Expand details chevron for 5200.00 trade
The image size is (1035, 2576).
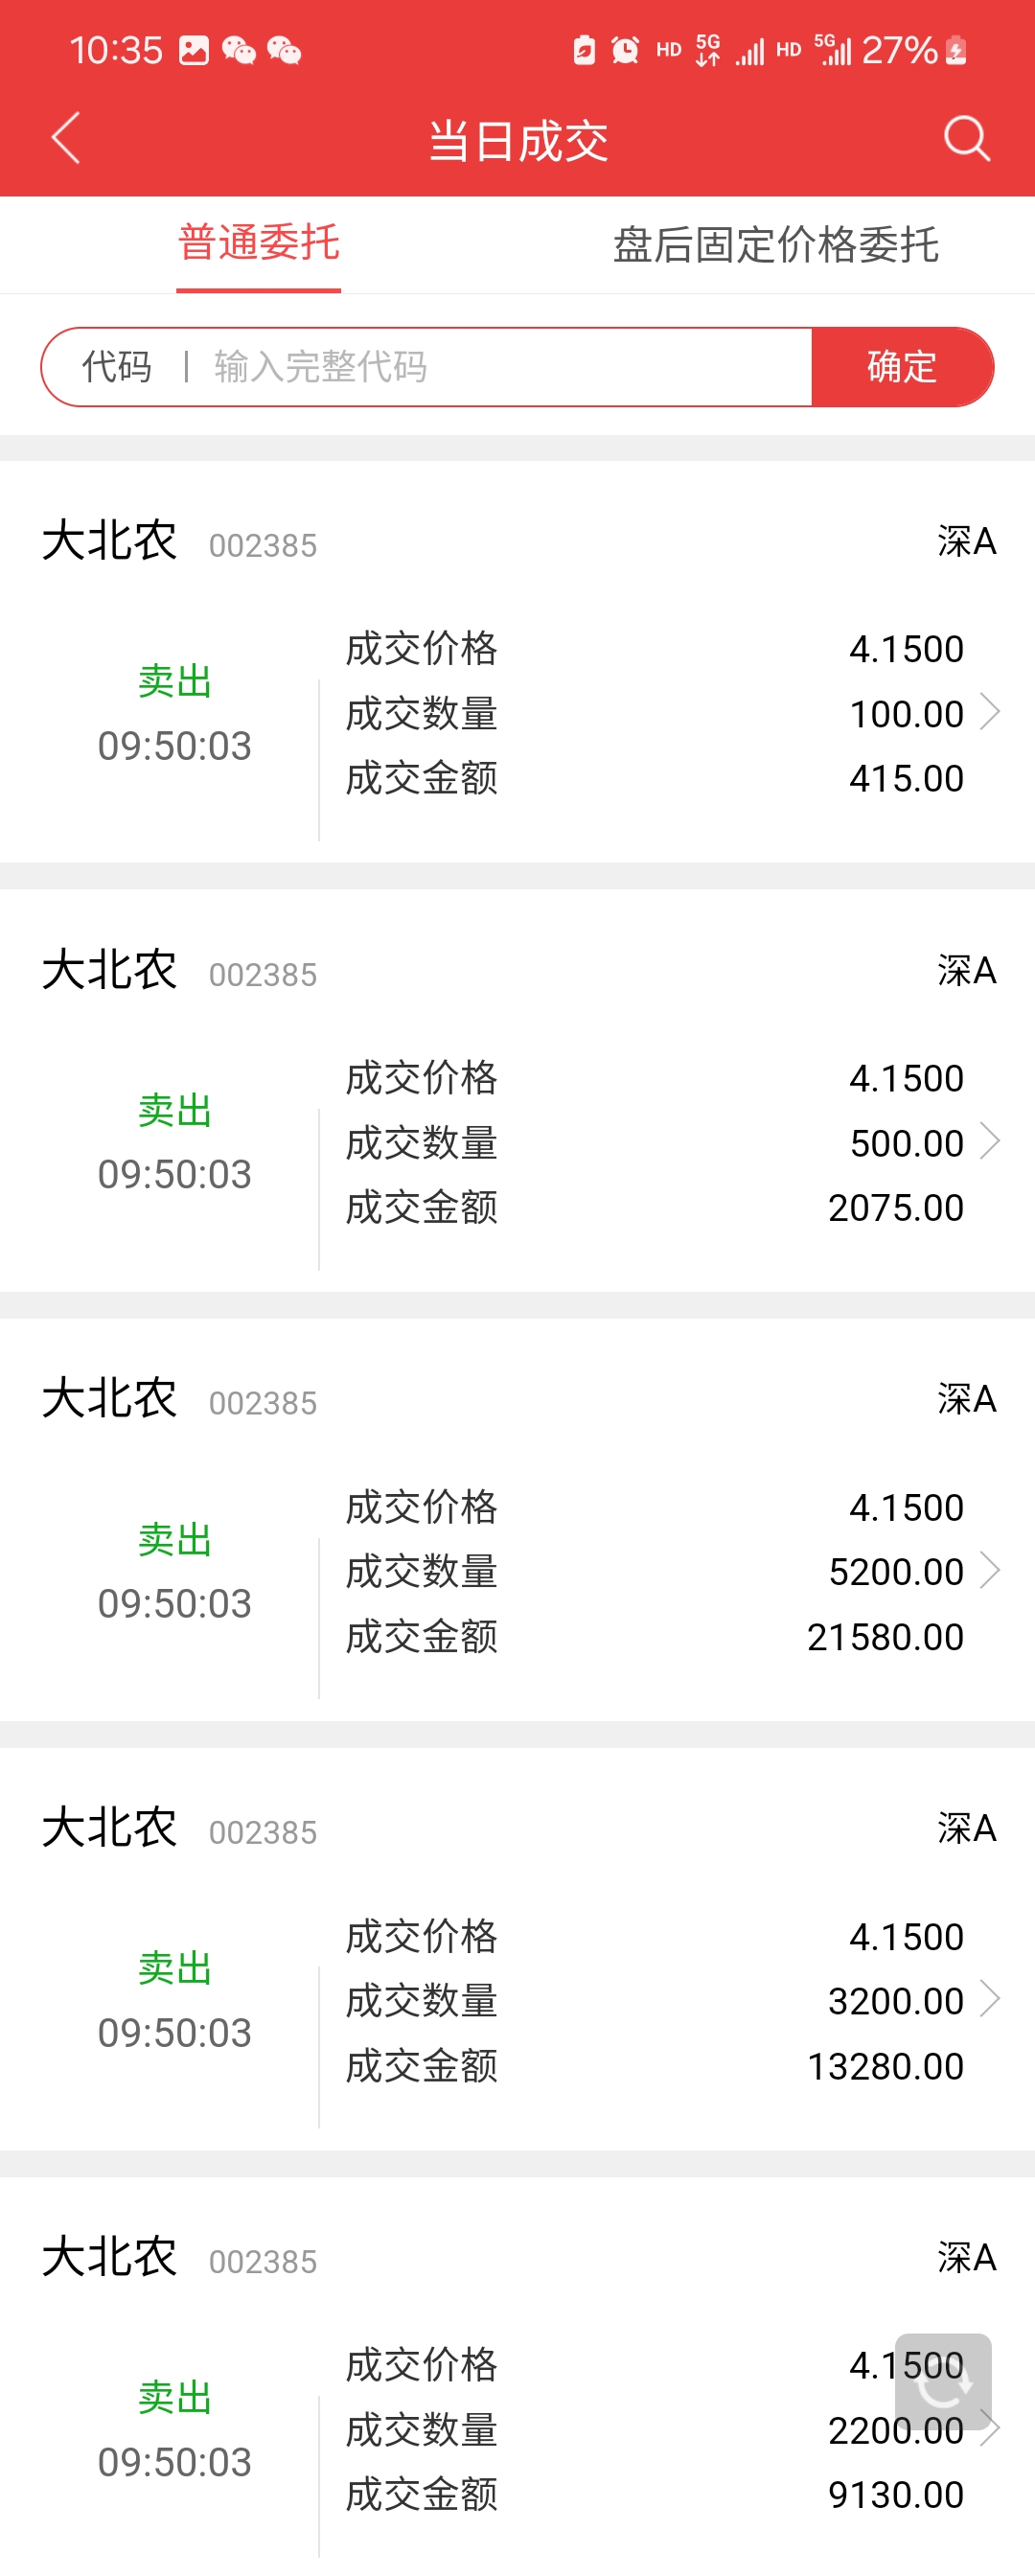point(989,1570)
